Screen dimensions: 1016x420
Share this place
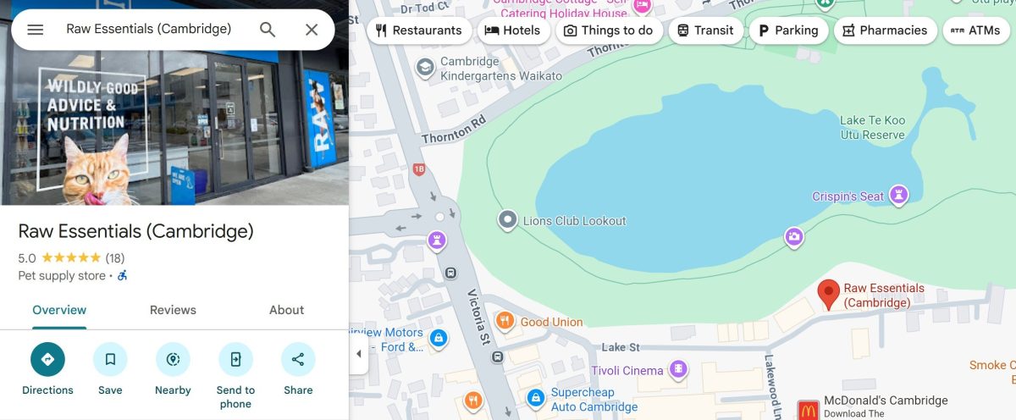[x=298, y=369]
